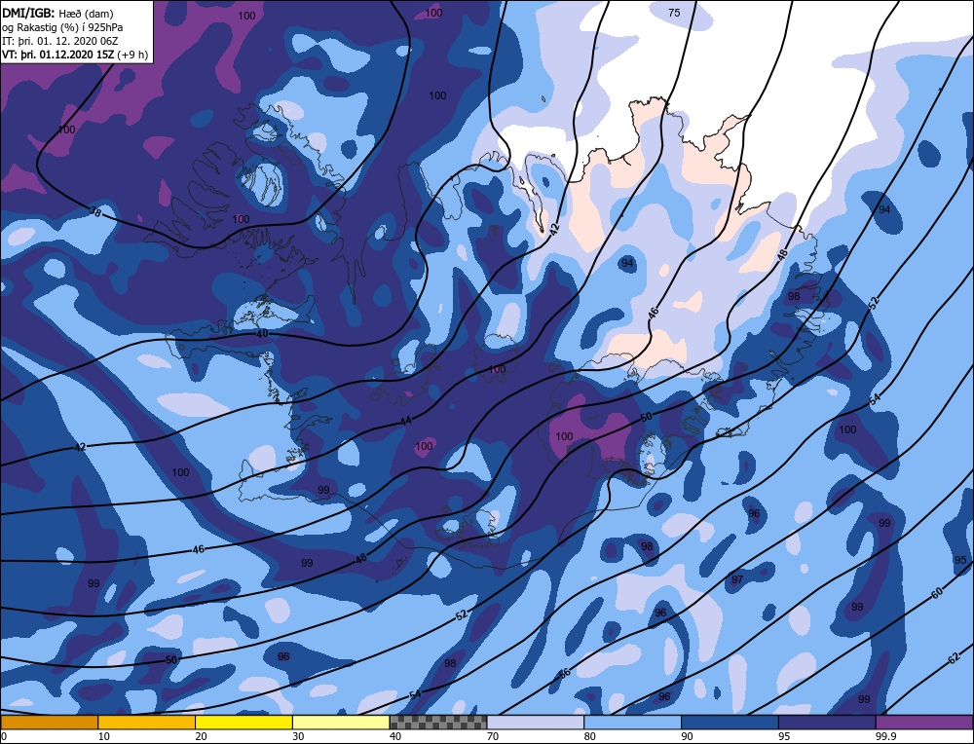Viewport: 974px width, 744px height.
Task: Click the legend tick label '99.9'
Action: tap(885, 736)
